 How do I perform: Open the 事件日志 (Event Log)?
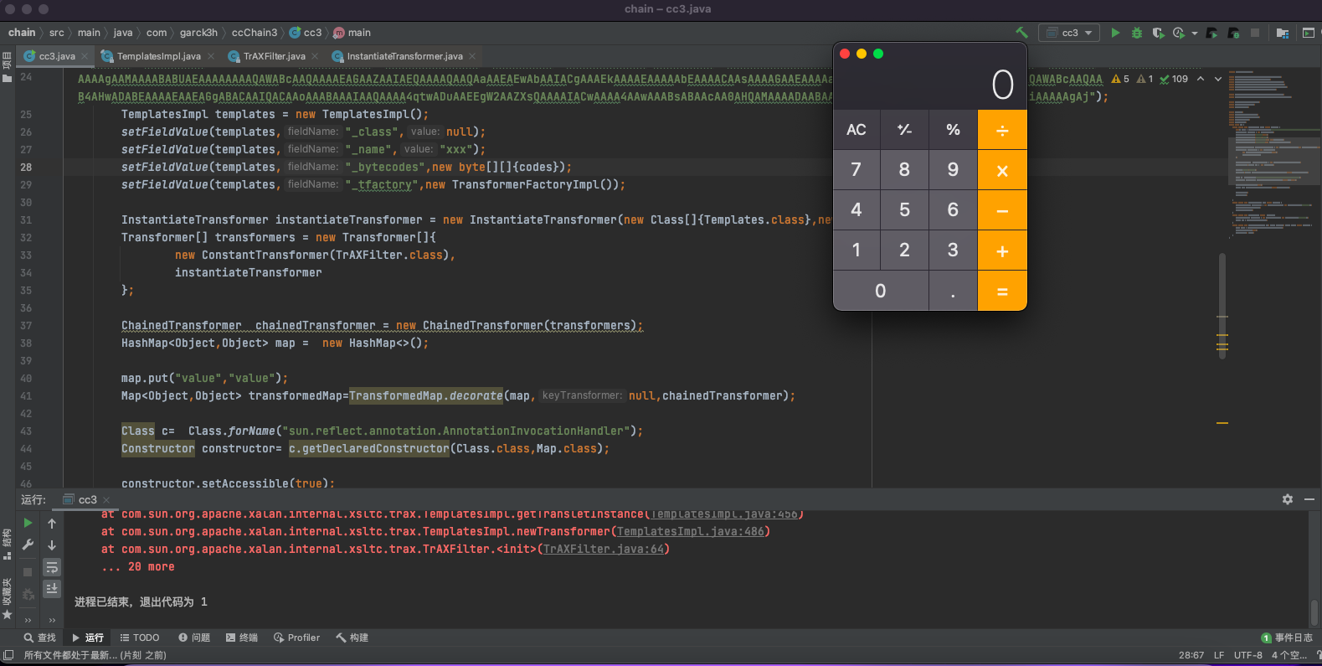pyautogui.click(x=1287, y=638)
